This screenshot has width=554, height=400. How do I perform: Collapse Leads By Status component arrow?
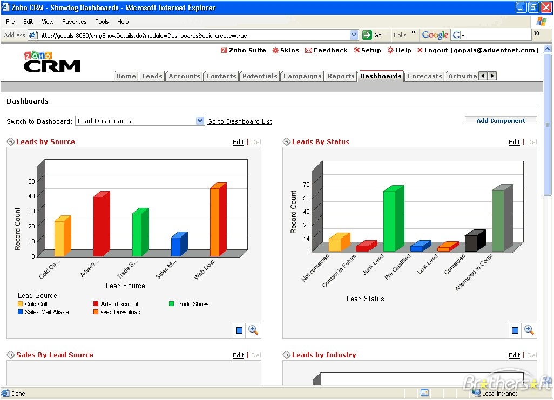click(x=287, y=141)
